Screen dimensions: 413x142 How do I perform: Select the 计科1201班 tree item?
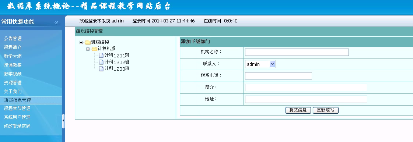click(x=117, y=55)
